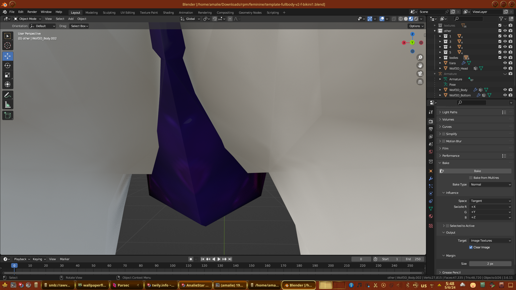Select the Measure tool
Viewport: 516px width, 290px height.
8,105
